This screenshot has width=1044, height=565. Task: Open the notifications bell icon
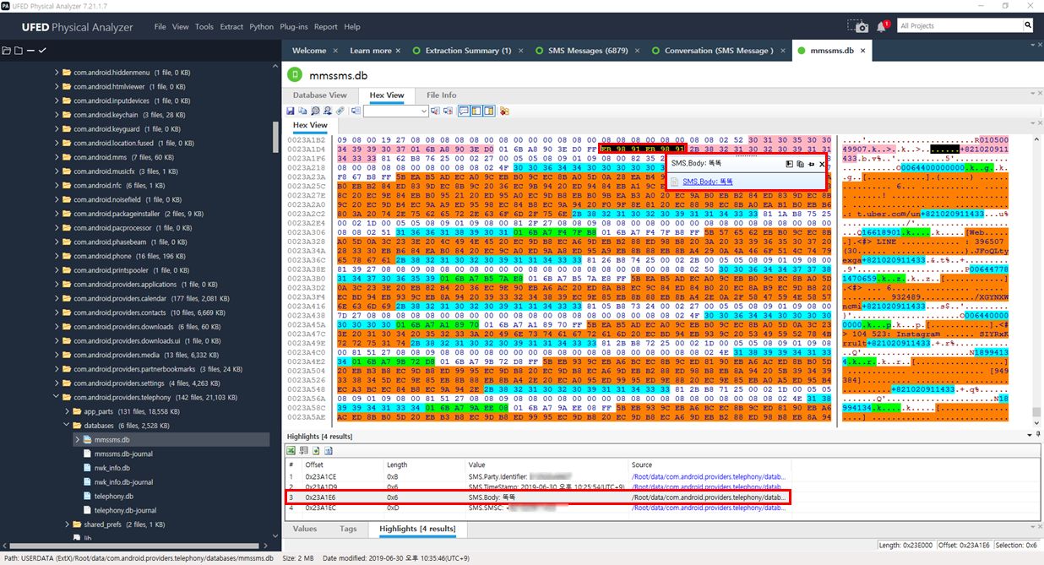coord(883,27)
